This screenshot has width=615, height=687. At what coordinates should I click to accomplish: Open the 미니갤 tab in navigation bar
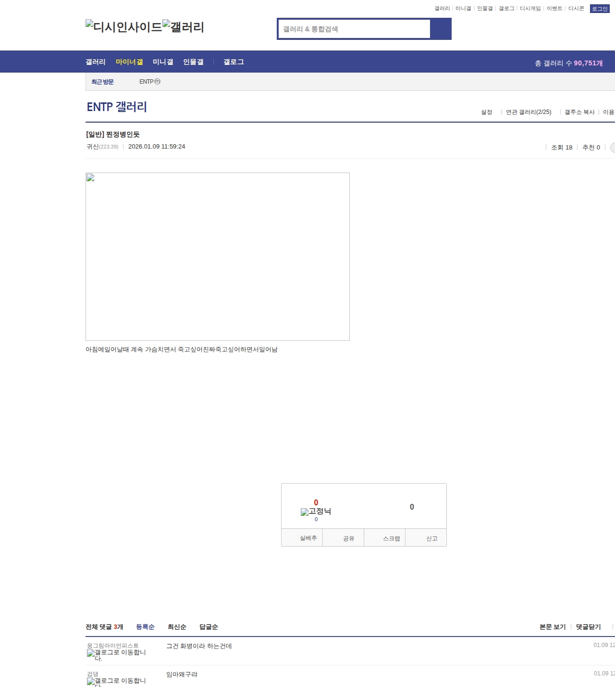point(163,62)
